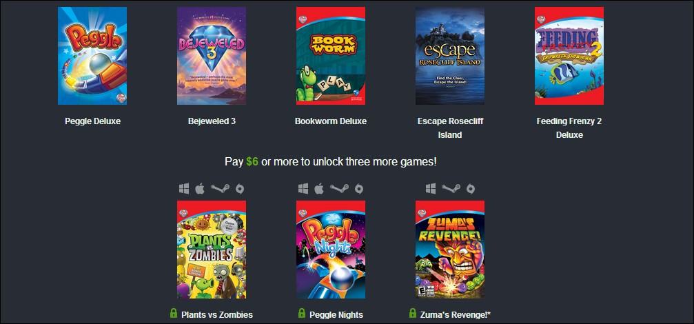Screen dimensions: 694x324
Task: Click lock icon beside Zuma's Revenge!
Action: click(413, 314)
